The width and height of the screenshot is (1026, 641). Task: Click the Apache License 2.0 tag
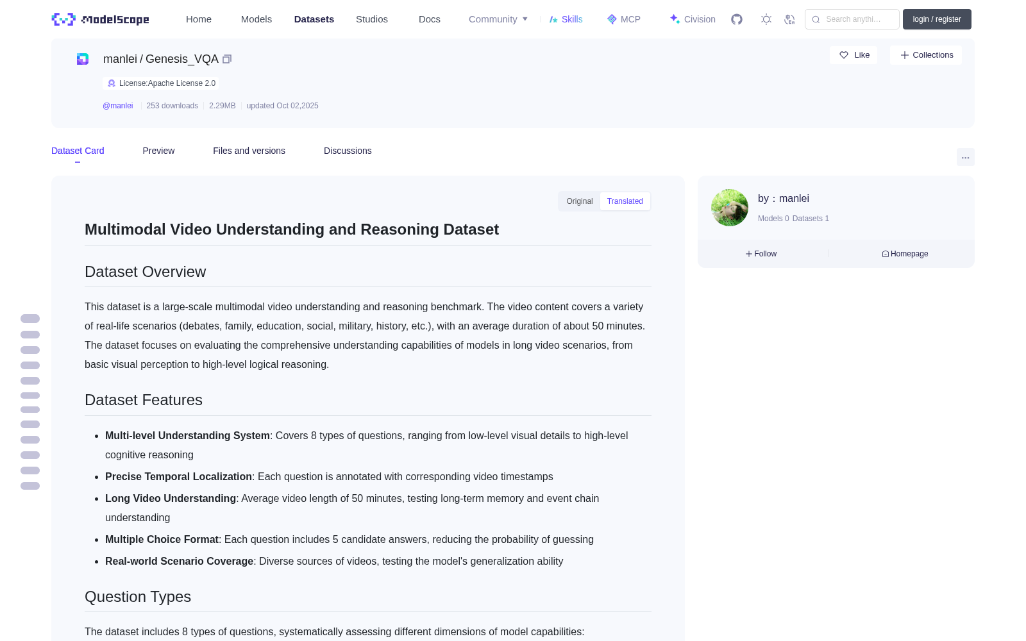(161, 83)
